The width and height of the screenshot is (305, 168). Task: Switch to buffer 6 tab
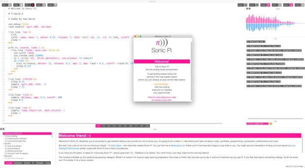131,126
